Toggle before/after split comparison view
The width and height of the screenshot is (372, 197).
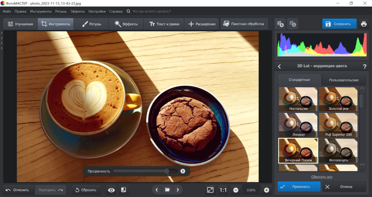124,190
